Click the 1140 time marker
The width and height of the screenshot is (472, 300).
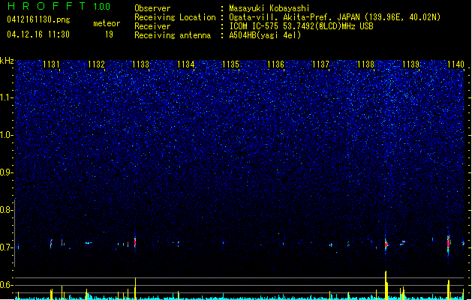pos(455,64)
